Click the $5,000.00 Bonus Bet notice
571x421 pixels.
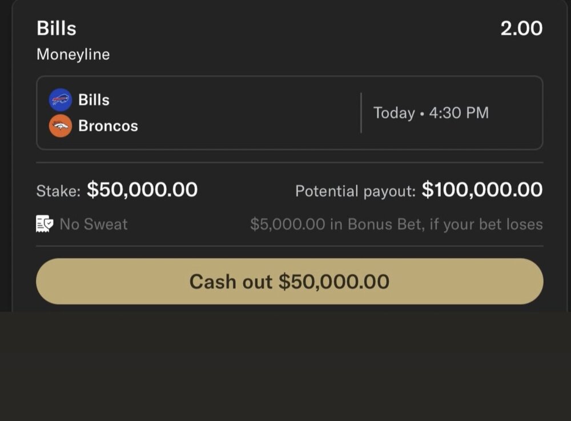click(396, 224)
